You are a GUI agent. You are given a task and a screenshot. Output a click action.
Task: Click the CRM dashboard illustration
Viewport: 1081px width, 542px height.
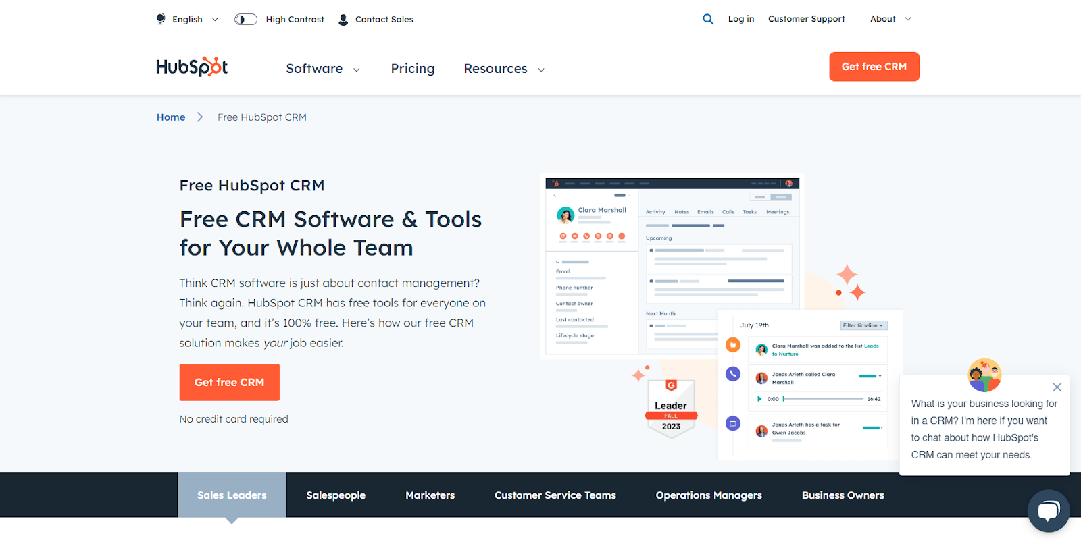672,267
